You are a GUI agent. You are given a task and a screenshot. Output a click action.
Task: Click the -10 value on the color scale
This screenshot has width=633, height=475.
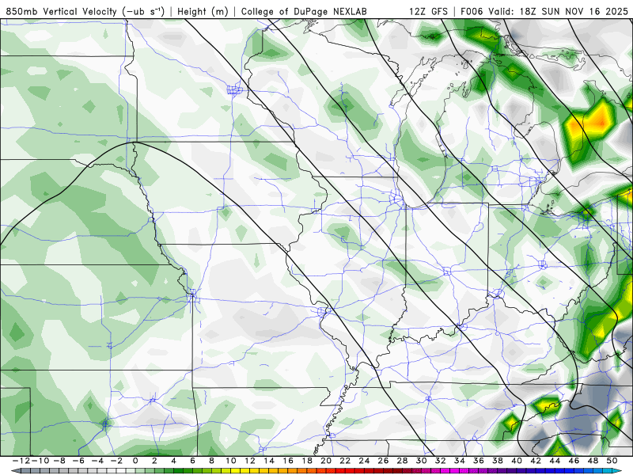coord(39,461)
